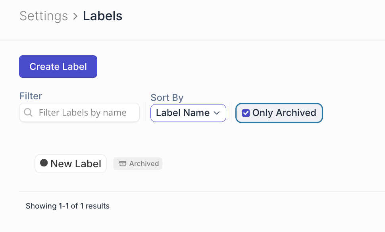Open the New Label chip

click(71, 164)
